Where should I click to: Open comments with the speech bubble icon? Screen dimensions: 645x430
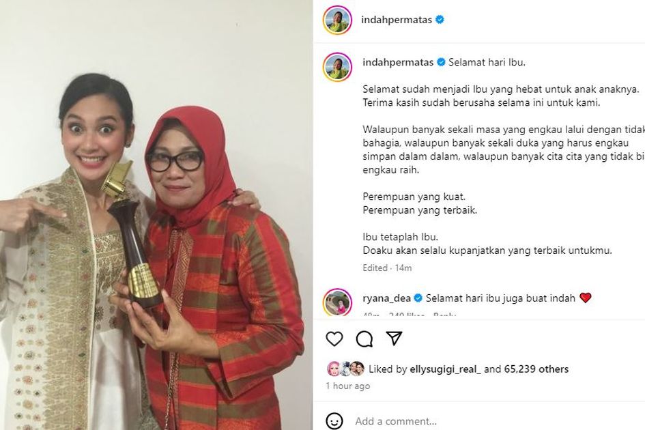coord(364,339)
